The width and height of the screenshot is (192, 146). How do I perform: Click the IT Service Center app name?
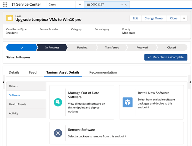click(x=26, y=4)
